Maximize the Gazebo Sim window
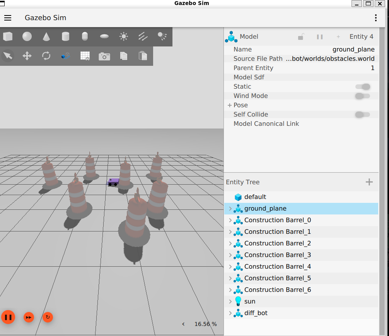This screenshot has height=336, width=389. pyautogui.click(x=368, y=3)
